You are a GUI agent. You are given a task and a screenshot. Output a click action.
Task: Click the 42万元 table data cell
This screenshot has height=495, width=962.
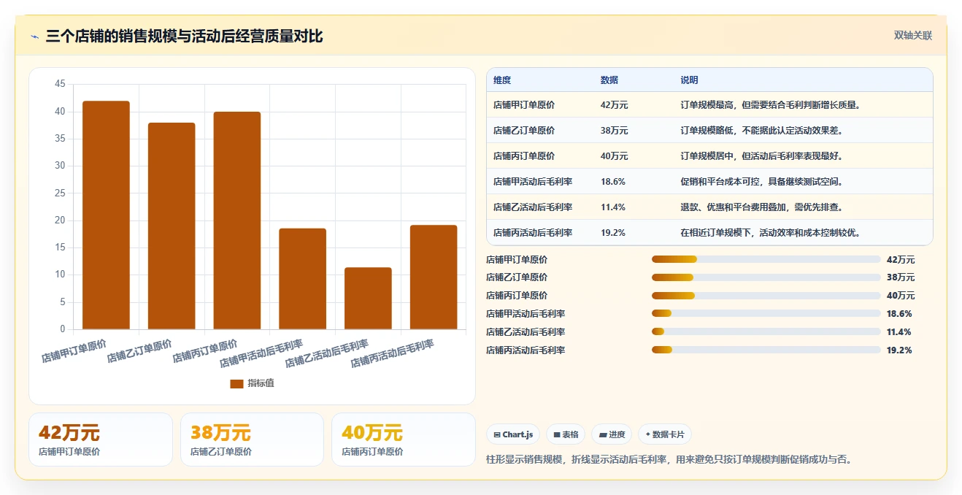[615, 105]
